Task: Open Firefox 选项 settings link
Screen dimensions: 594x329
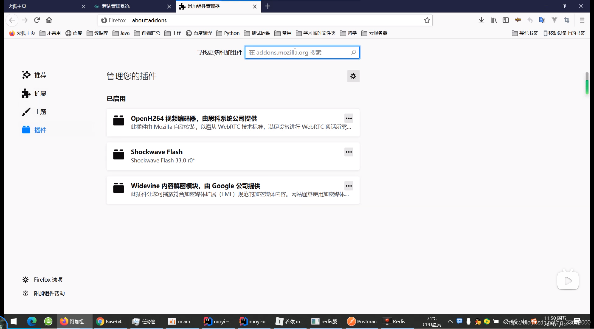Action: 42,279
